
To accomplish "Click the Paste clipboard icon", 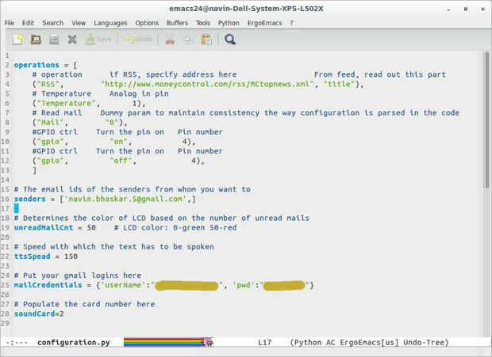I will [x=206, y=39].
